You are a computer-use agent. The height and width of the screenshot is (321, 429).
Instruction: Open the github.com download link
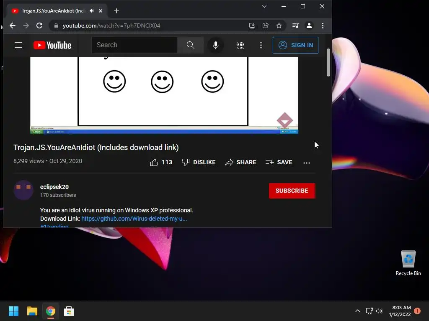coord(134,219)
